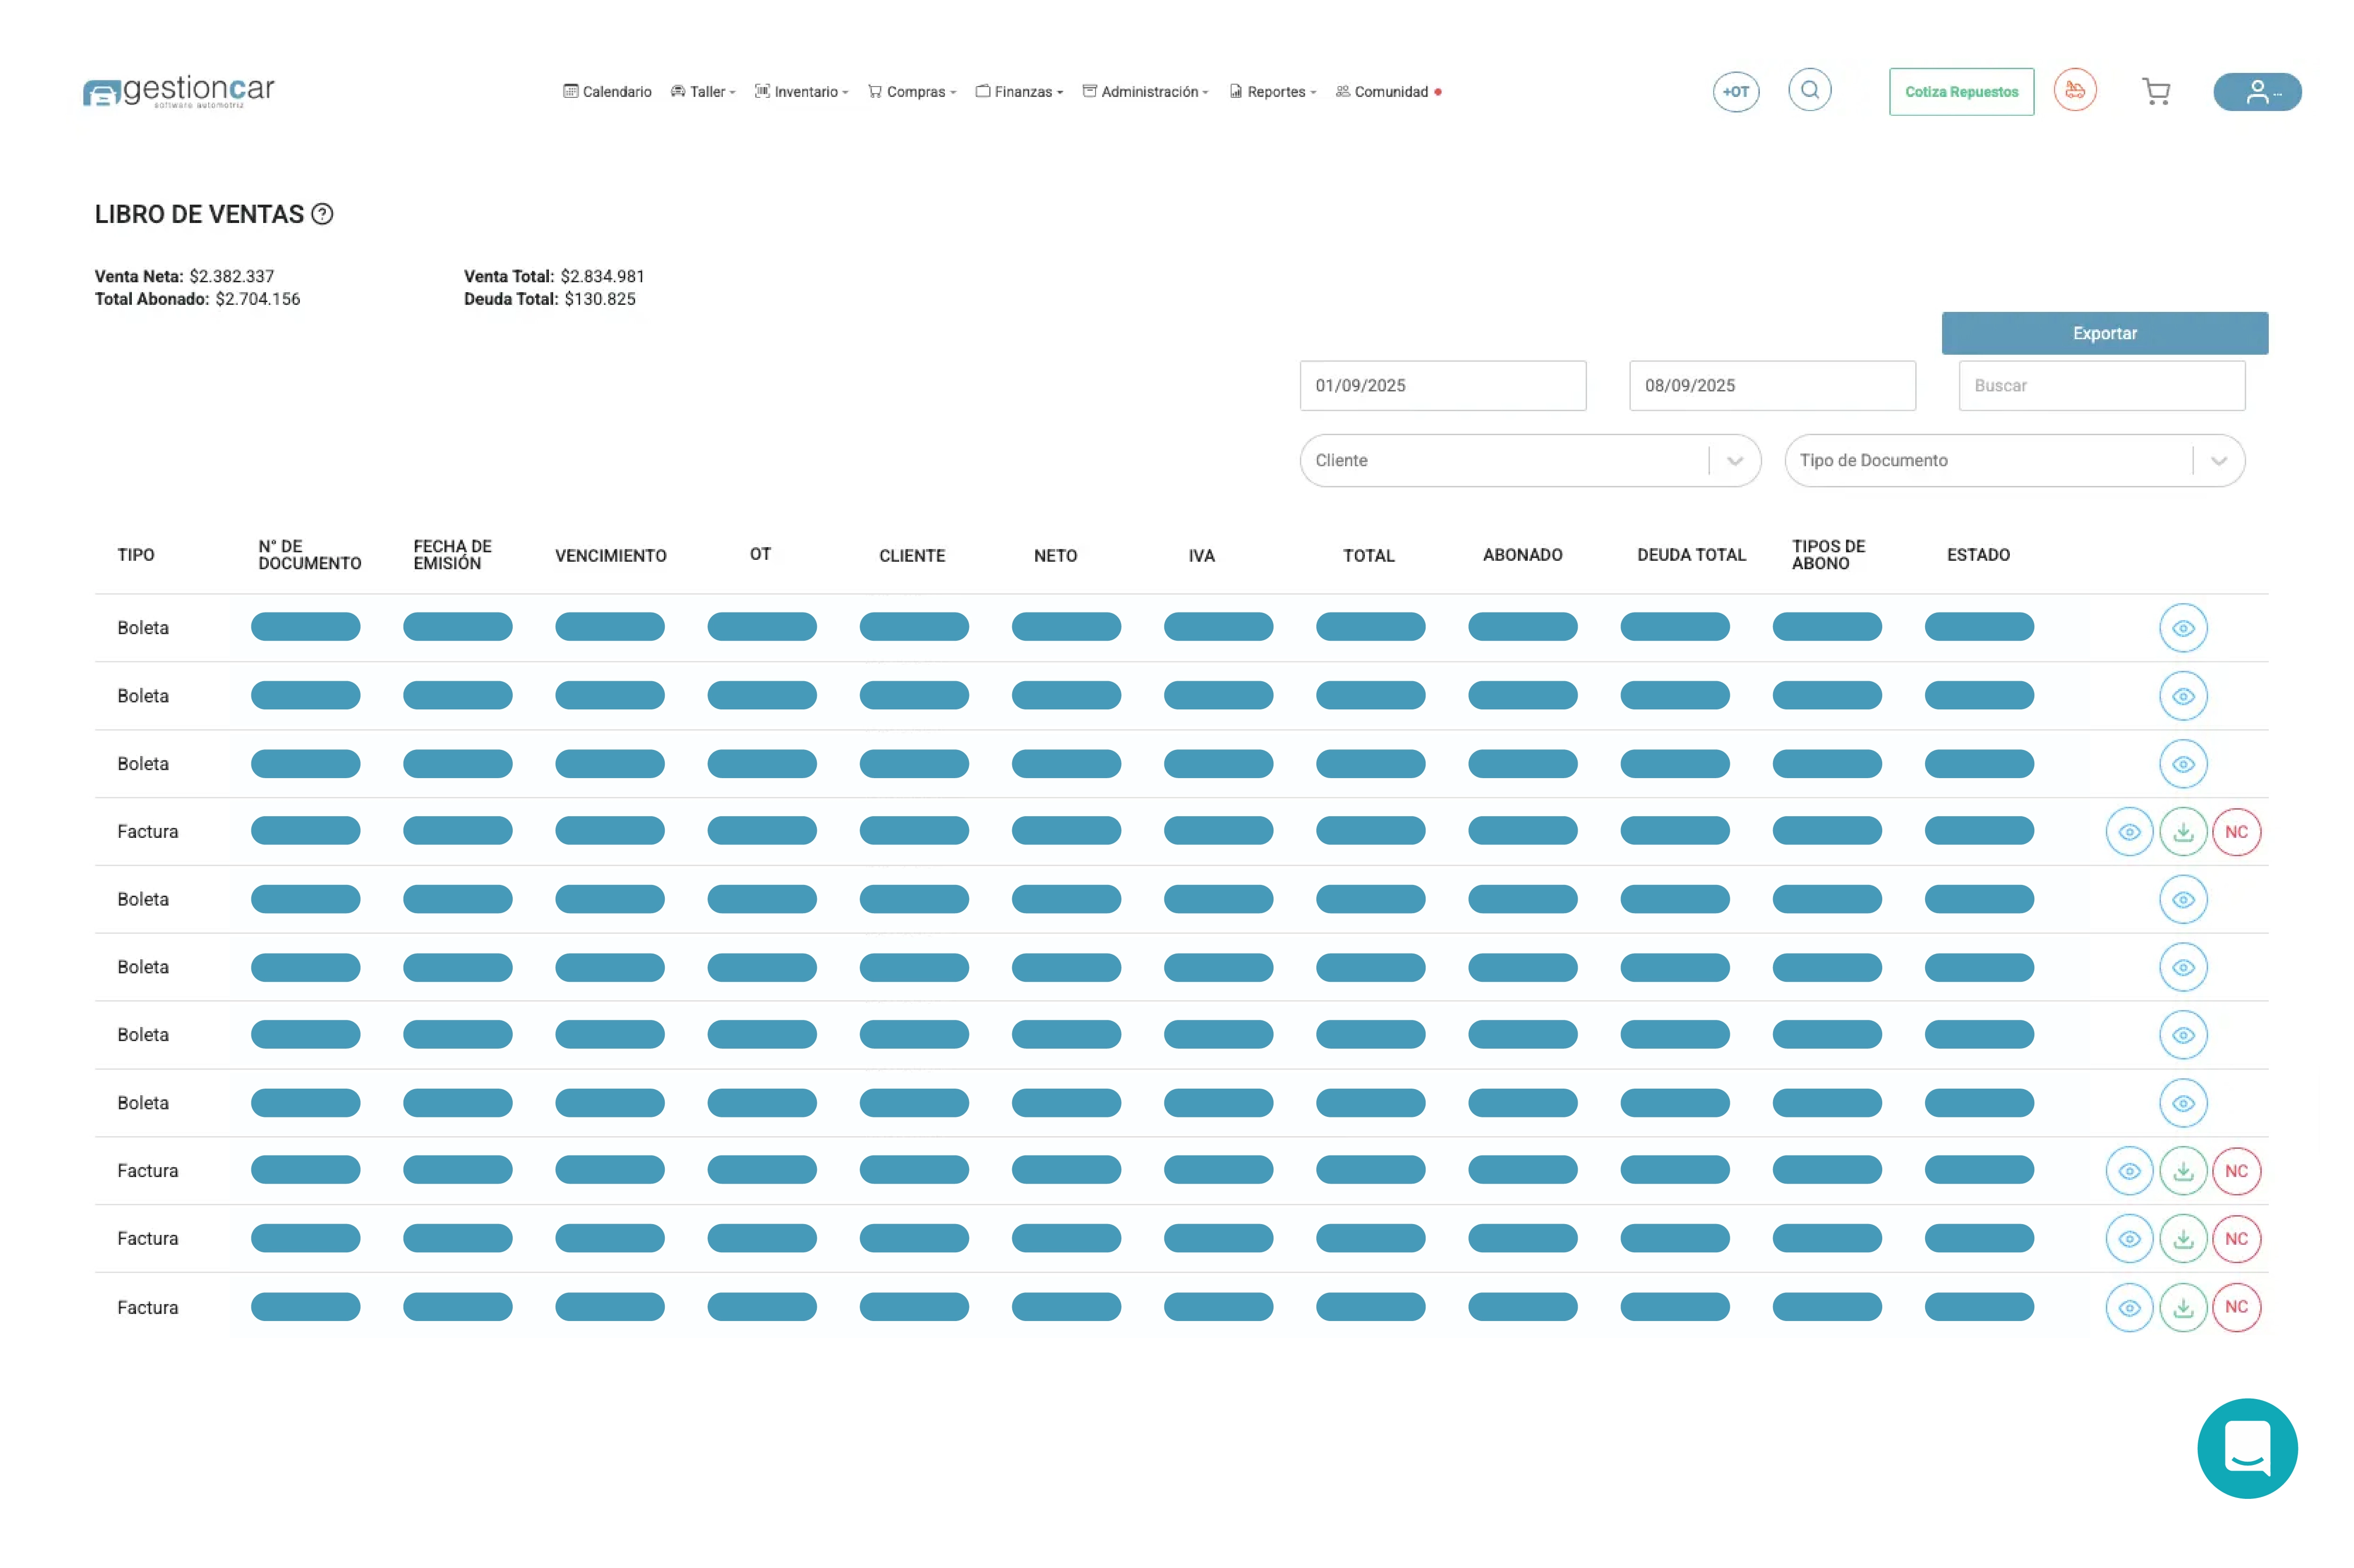Viewport: 2354px width, 1568px height.
Task: Click the Cotiza Repuestos button
Action: tap(1961, 92)
